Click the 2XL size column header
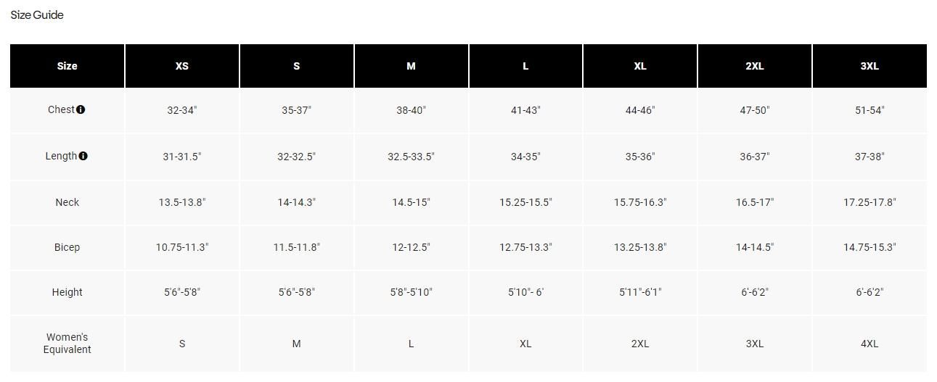 pyautogui.click(x=754, y=66)
